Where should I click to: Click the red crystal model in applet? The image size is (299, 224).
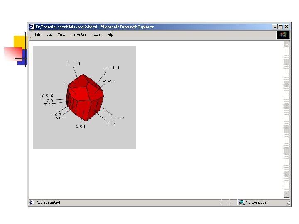(85, 97)
